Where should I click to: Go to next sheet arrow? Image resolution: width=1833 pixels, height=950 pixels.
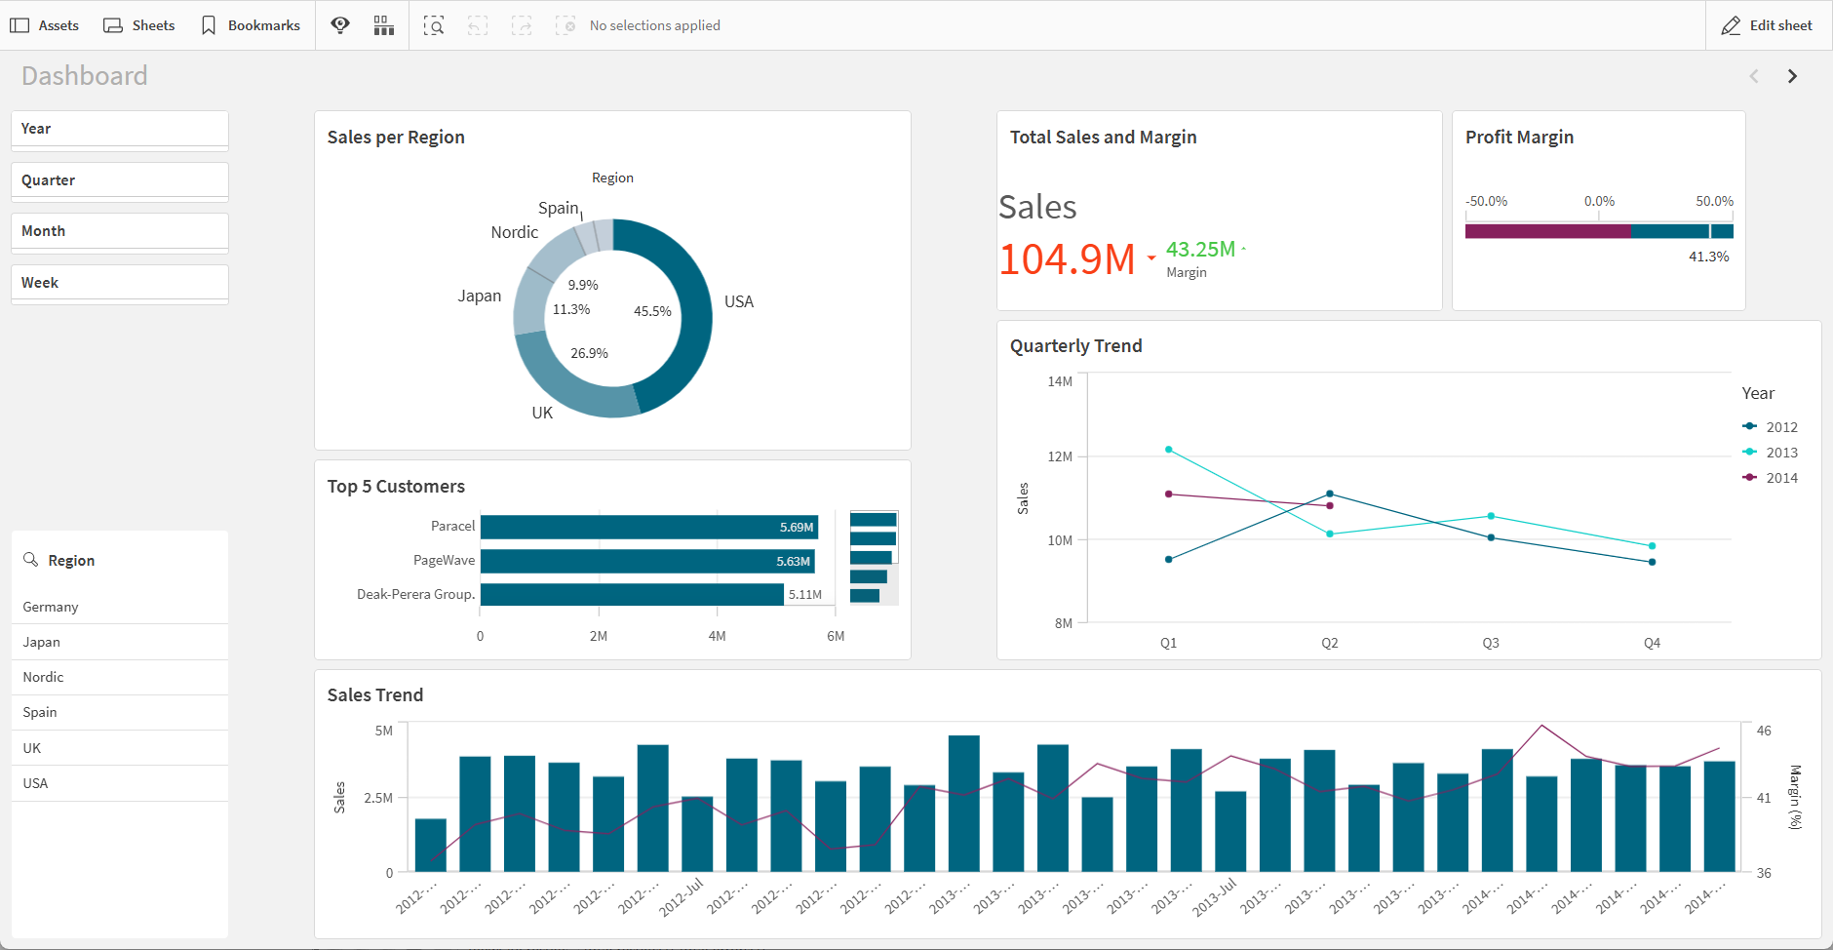(x=1792, y=76)
